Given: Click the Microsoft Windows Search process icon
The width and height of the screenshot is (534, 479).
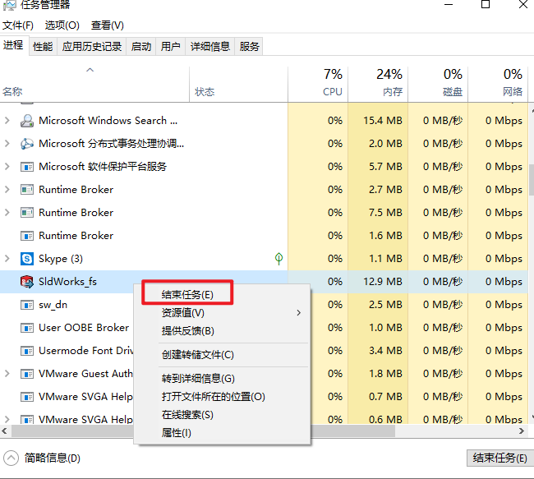Looking at the screenshot, I should click(26, 121).
